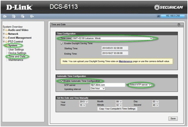Screen dimensions: 188x127
Task: Open the Second dropdown
Action: click(156, 105)
